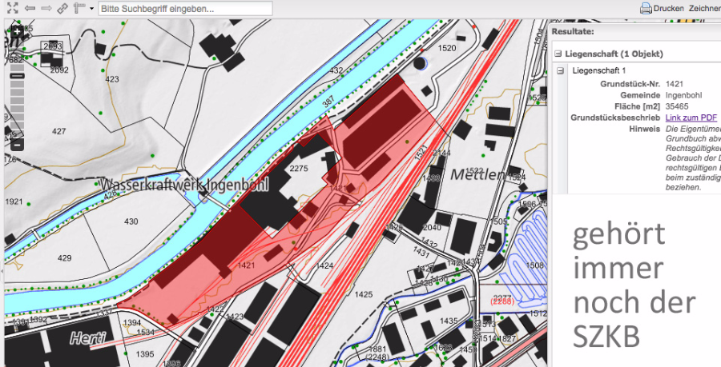Zoom out with the minus button

click(x=18, y=145)
